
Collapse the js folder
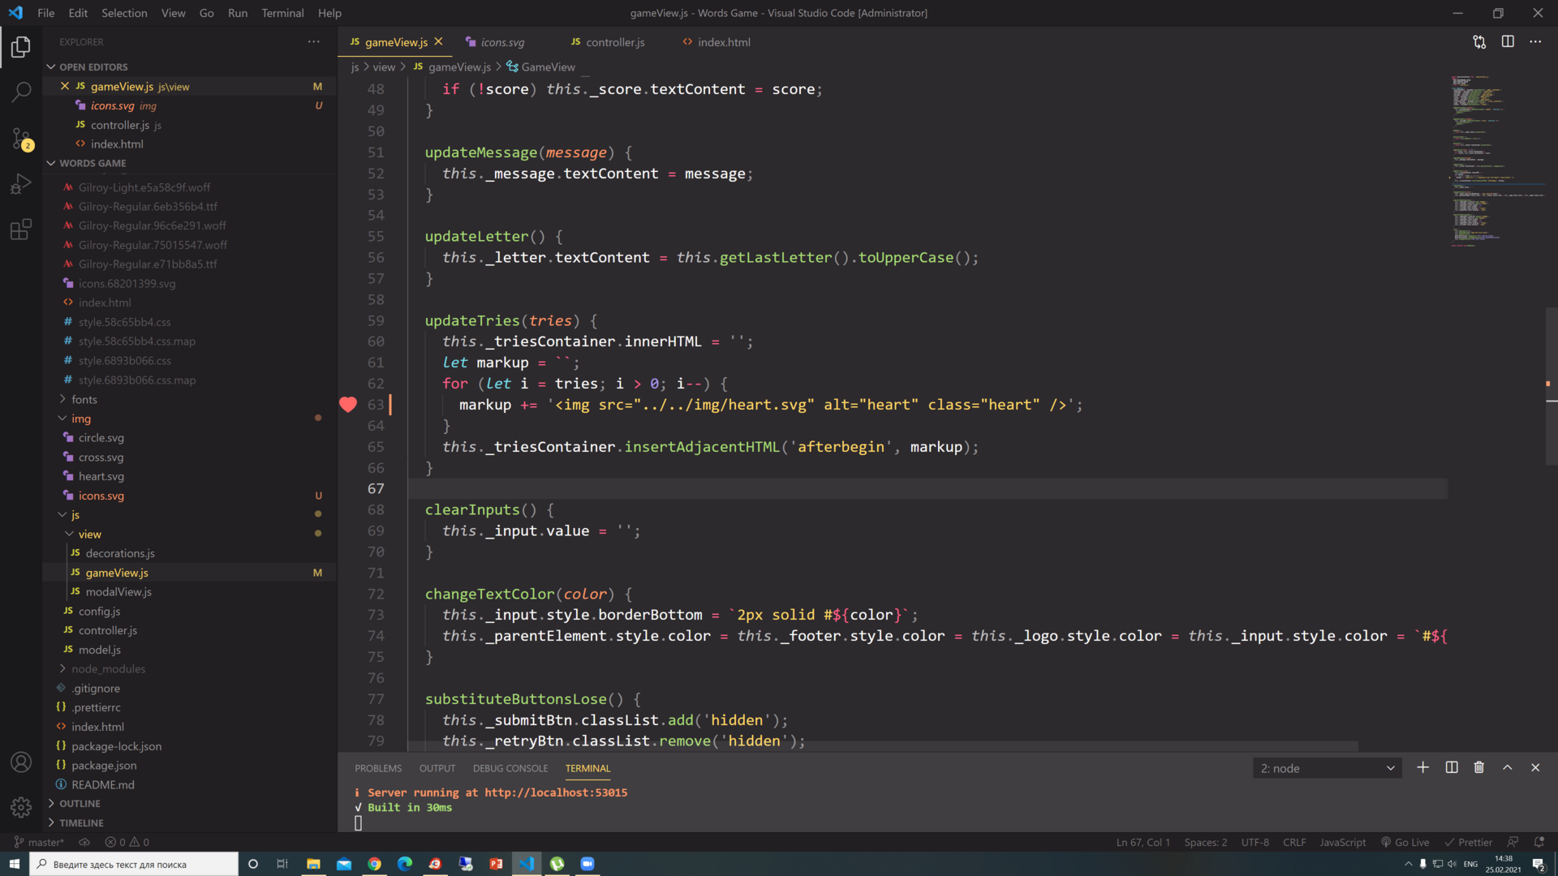click(x=75, y=515)
